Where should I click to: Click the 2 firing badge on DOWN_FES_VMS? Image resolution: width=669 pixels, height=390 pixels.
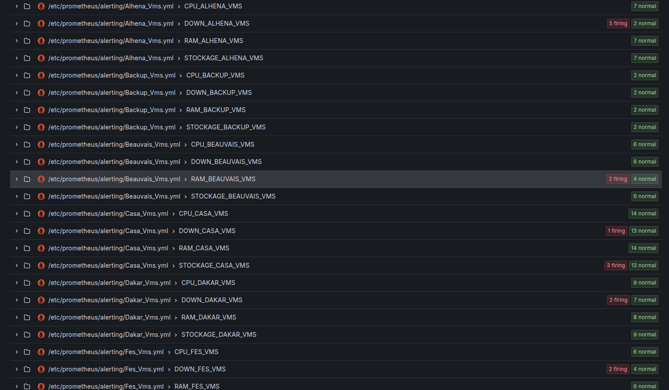point(618,369)
